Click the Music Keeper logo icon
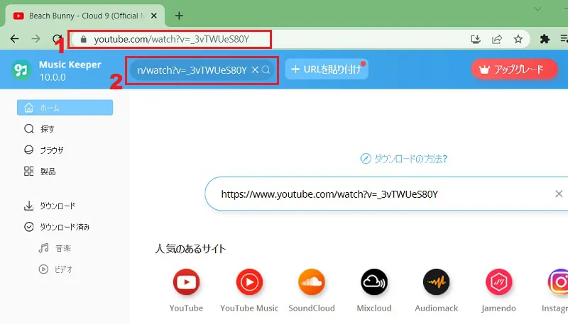This screenshot has width=568, height=324. coord(21,69)
